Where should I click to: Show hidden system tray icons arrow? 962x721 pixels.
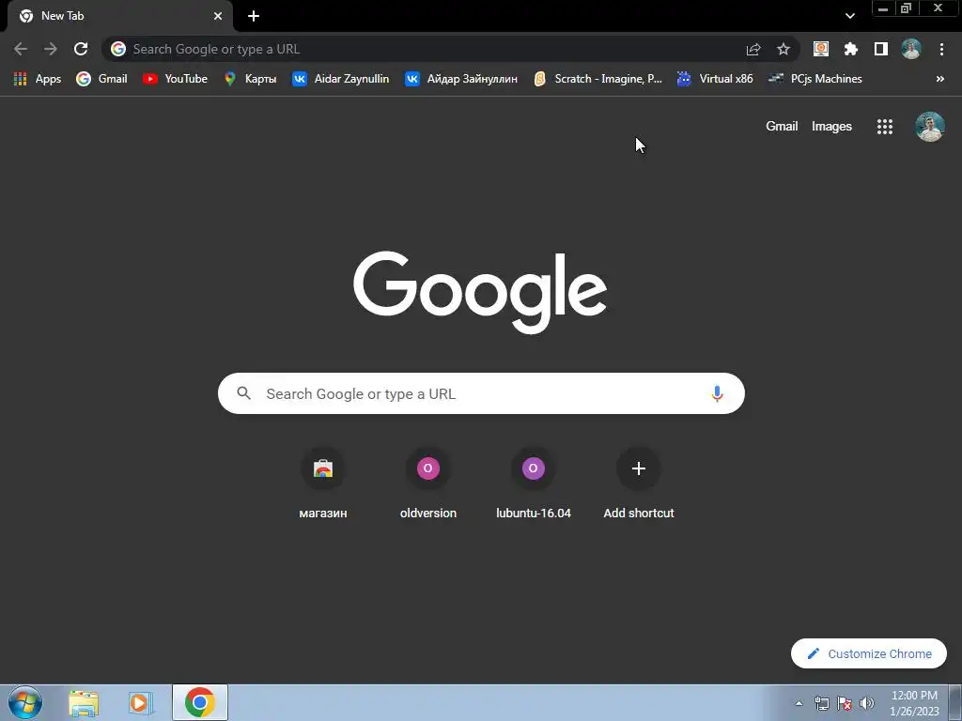click(x=799, y=703)
